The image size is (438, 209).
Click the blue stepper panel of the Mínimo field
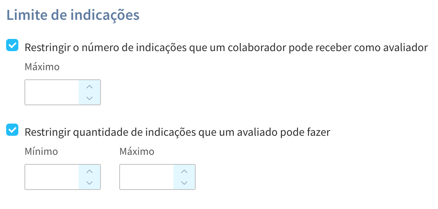pos(90,177)
